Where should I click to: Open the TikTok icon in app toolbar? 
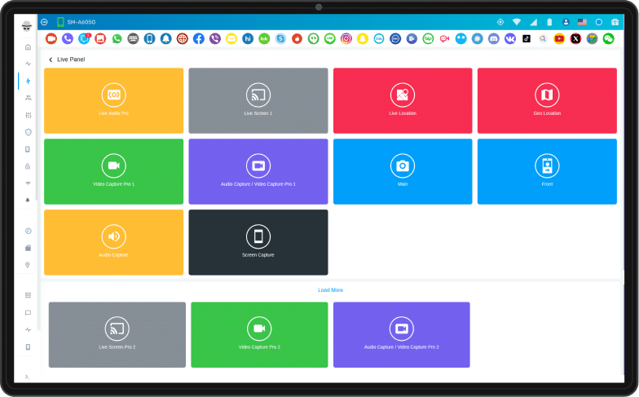point(527,38)
